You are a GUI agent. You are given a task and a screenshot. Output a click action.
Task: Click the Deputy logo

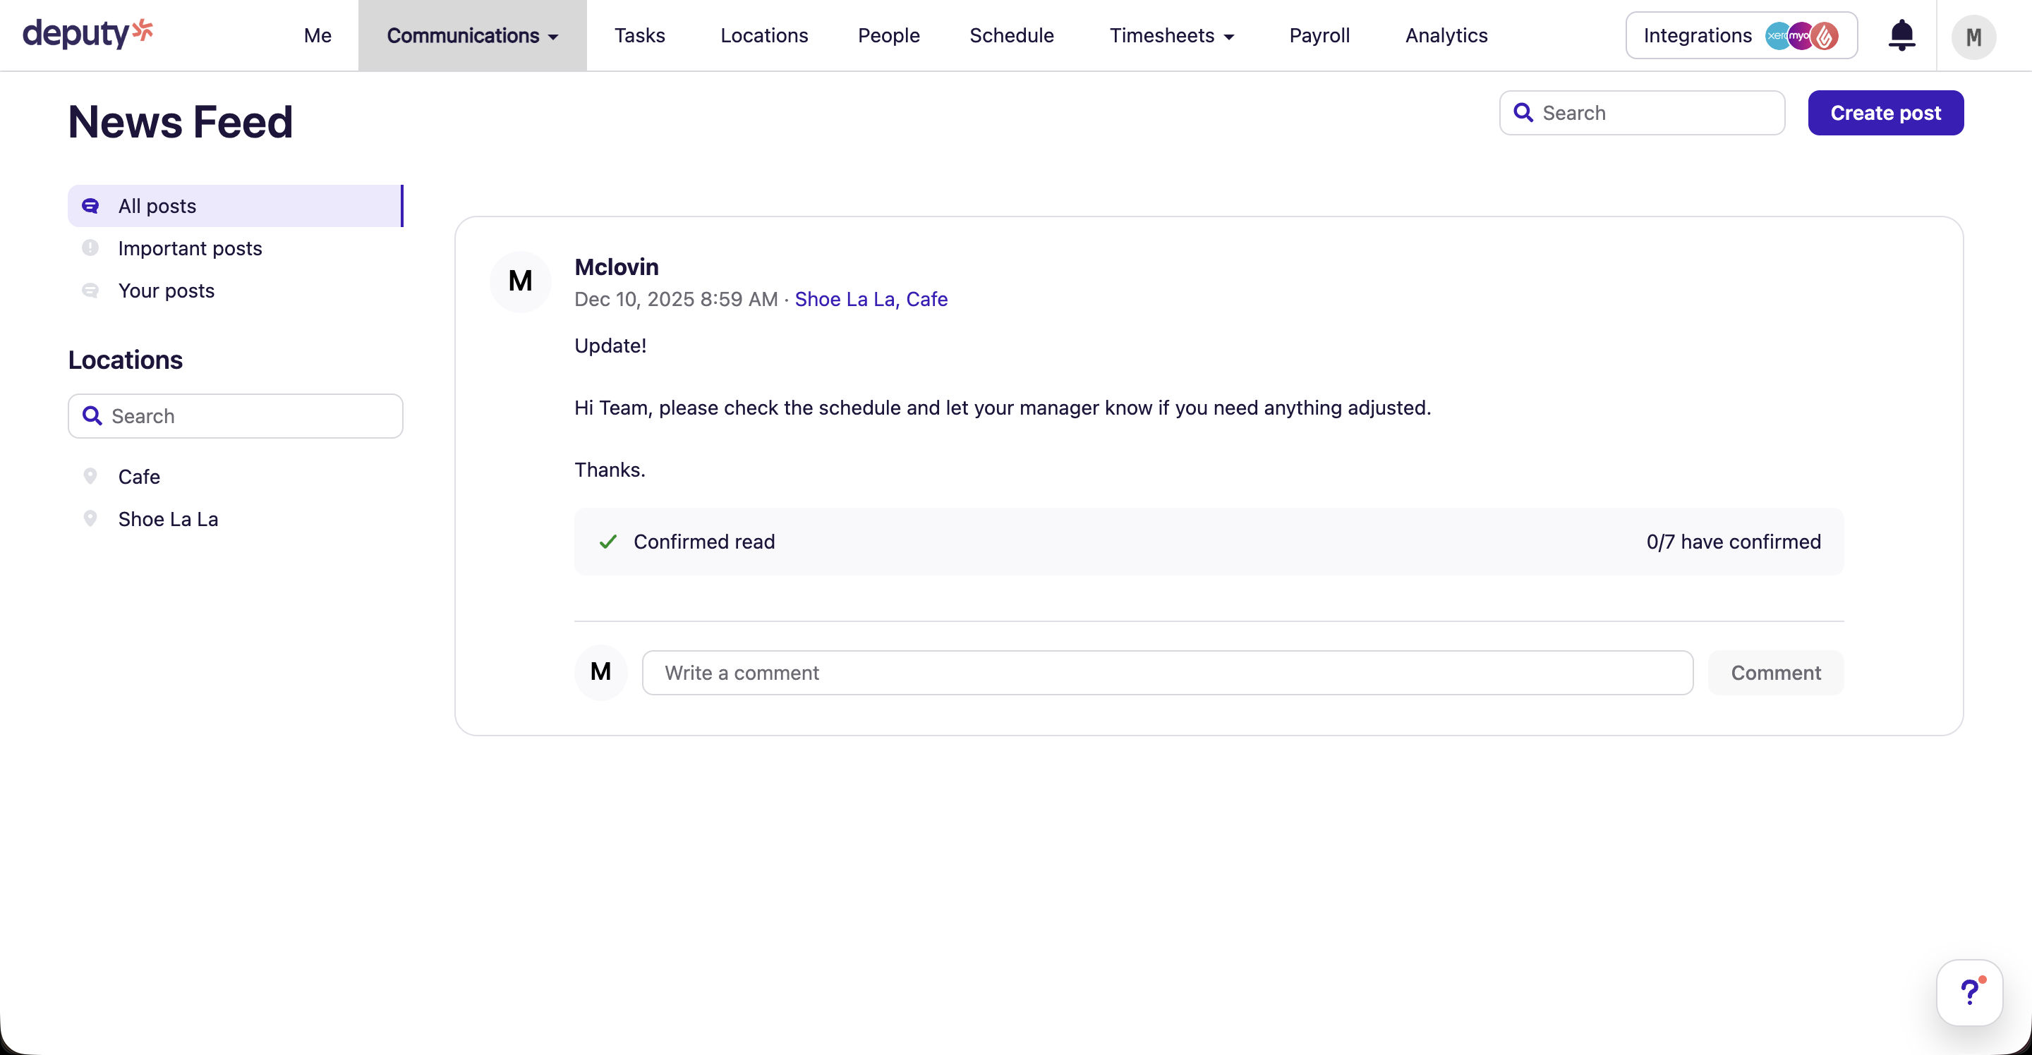(87, 33)
